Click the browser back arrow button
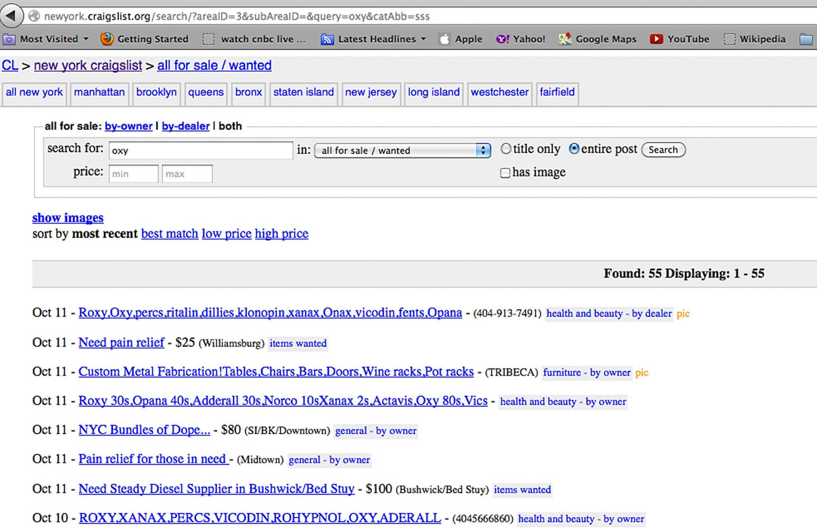 tap(11, 16)
